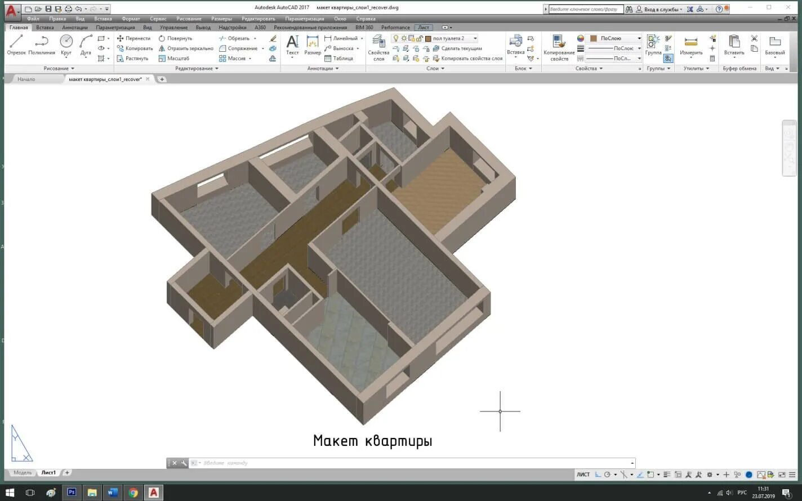Switch to the Аннотации ribbon tab

pyautogui.click(x=75, y=27)
